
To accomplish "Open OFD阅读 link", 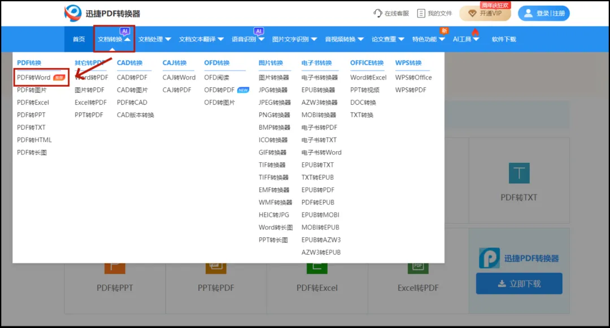I will click(217, 77).
